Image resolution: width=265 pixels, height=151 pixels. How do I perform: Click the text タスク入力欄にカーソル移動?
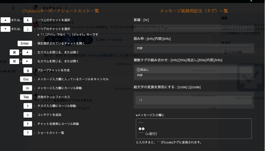point(57,106)
